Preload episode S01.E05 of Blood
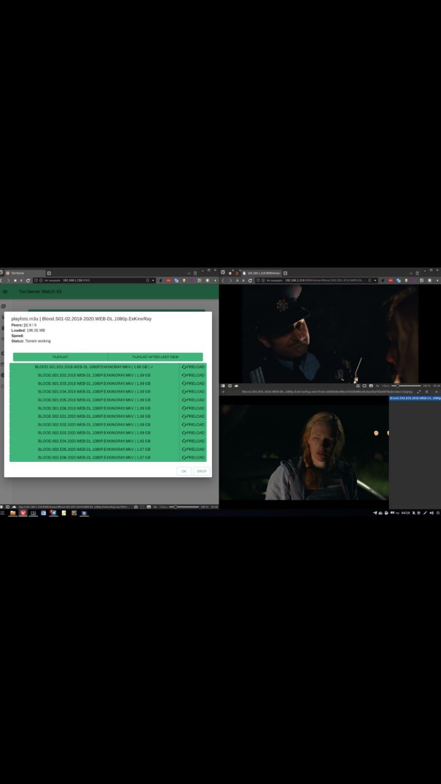441x784 pixels. pos(193,400)
